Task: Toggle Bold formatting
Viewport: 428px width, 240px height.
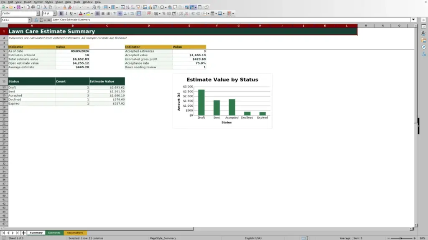Action: 61,13
